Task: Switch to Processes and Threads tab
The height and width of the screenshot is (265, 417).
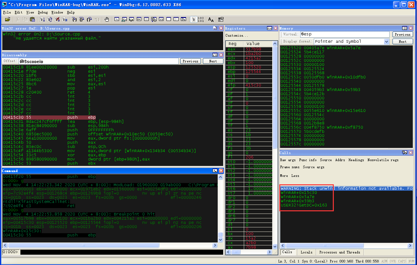Action: click(340, 252)
